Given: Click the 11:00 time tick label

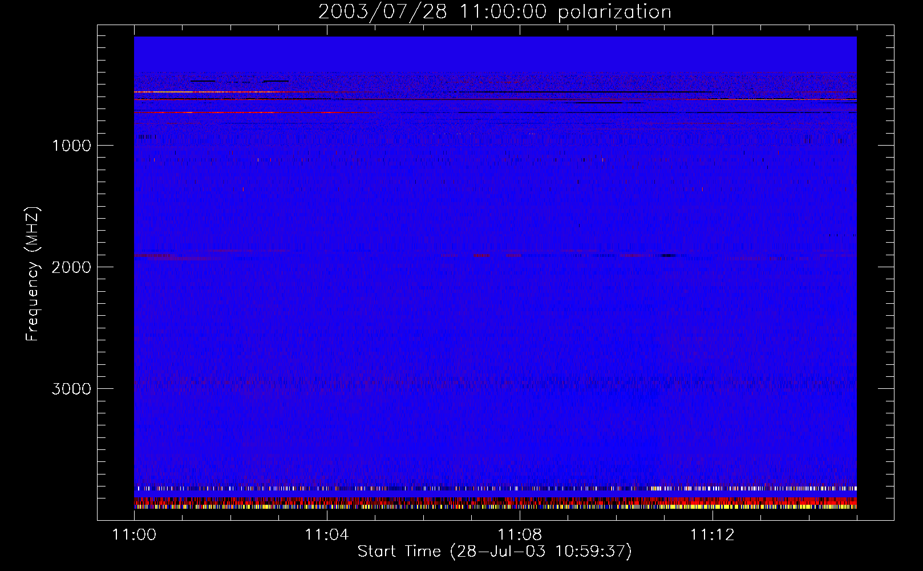Looking at the screenshot, I should 135,534.
